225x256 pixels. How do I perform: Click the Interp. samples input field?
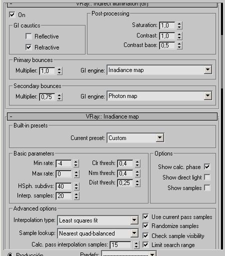pyautogui.click(x=64, y=196)
